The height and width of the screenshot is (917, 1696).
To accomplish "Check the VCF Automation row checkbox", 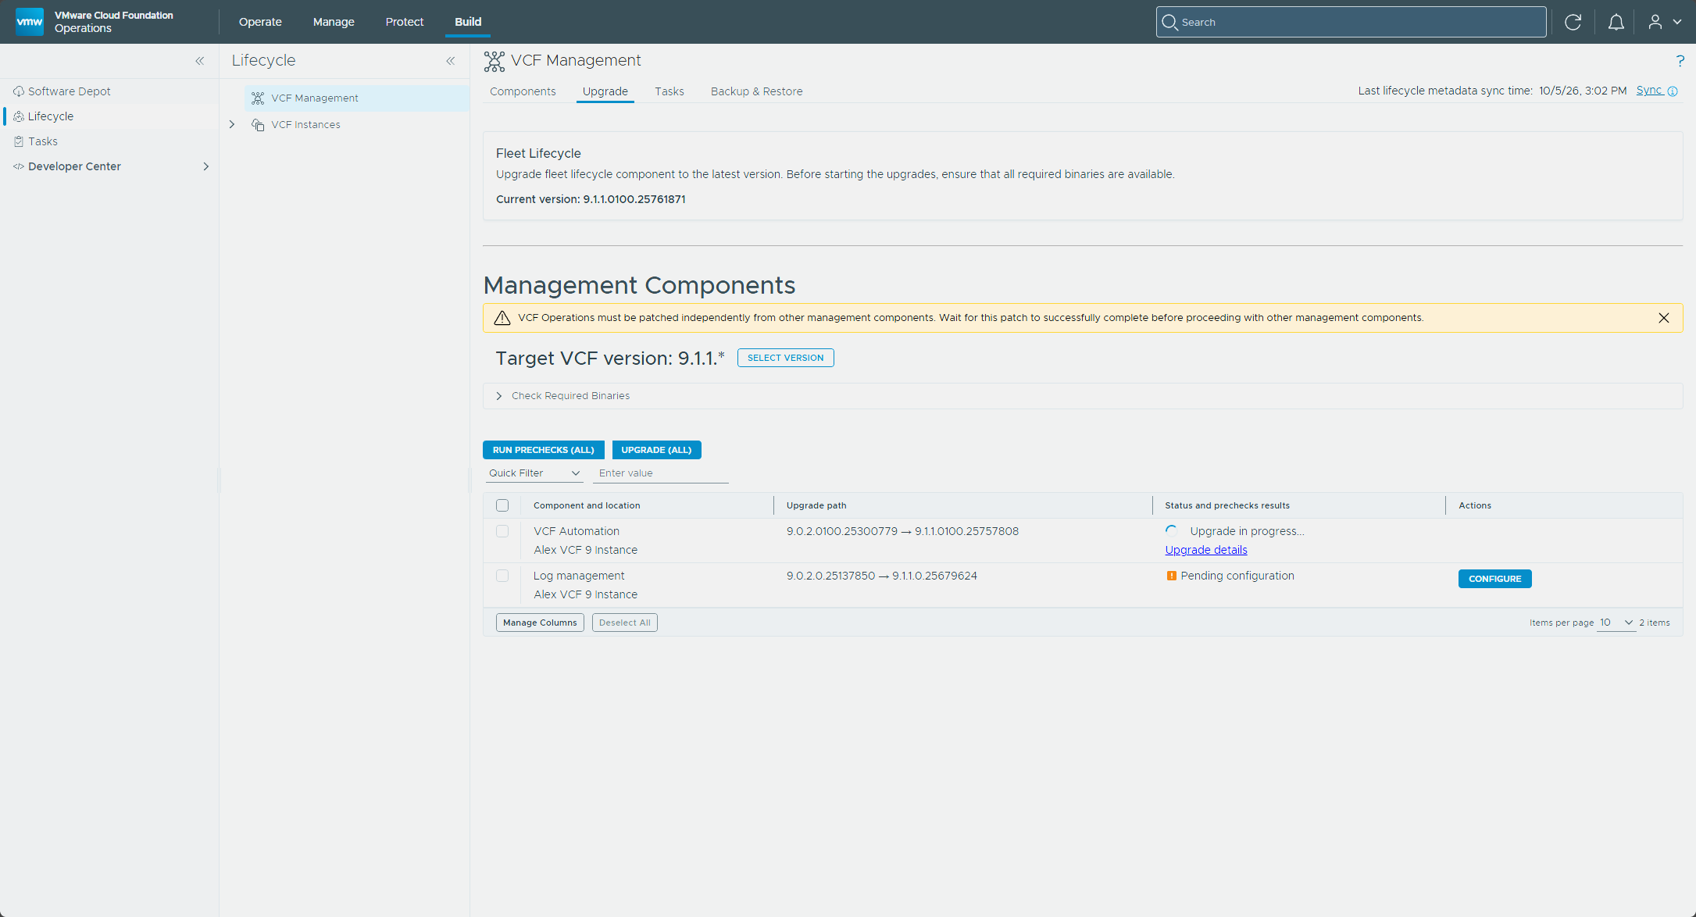I will point(502,531).
